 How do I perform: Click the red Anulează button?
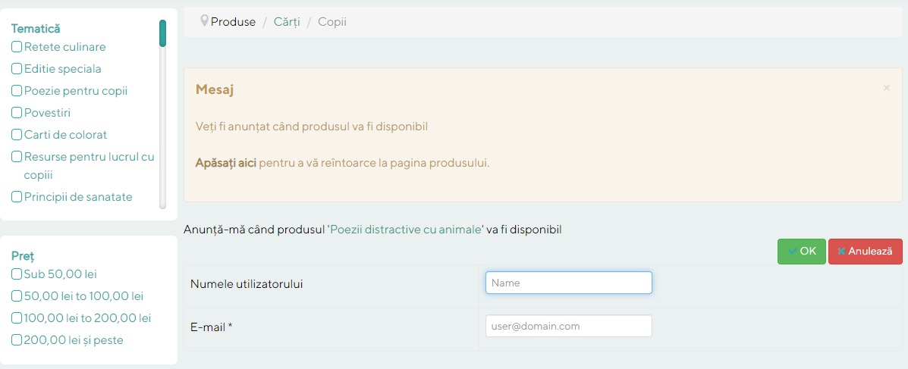pyautogui.click(x=865, y=252)
